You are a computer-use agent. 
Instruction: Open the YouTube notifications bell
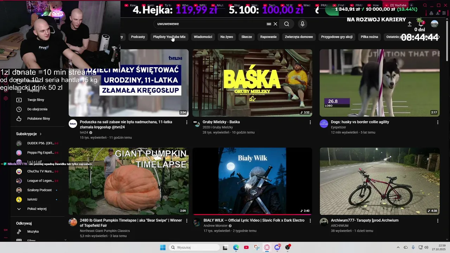tap(420, 24)
